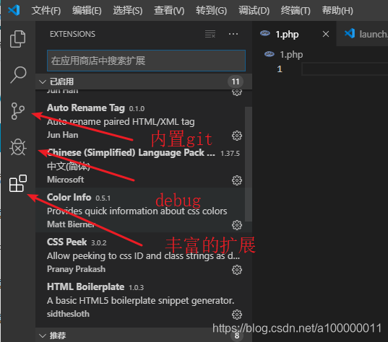Click publisher name sidthesloth
This screenshot has width=388, height=342.
[x=69, y=314]
